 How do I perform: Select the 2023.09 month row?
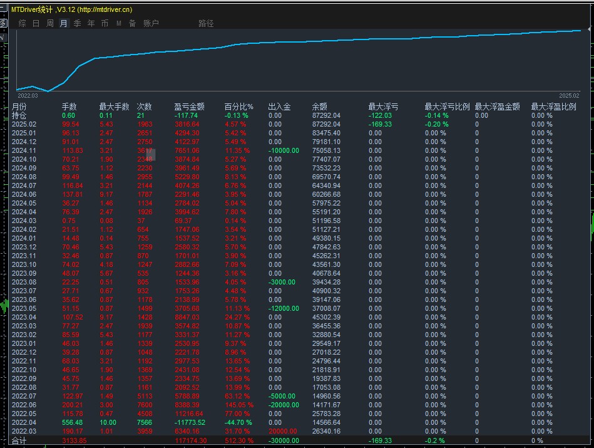[x=24, y=273]
